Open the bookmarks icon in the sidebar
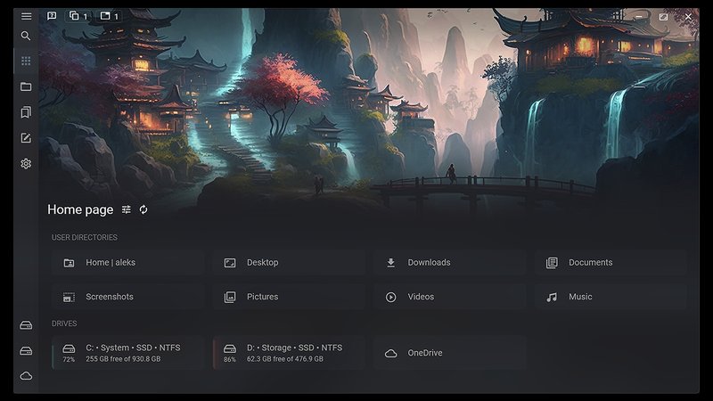The width and height of the screenshot is (713, 401). point(26,112)
